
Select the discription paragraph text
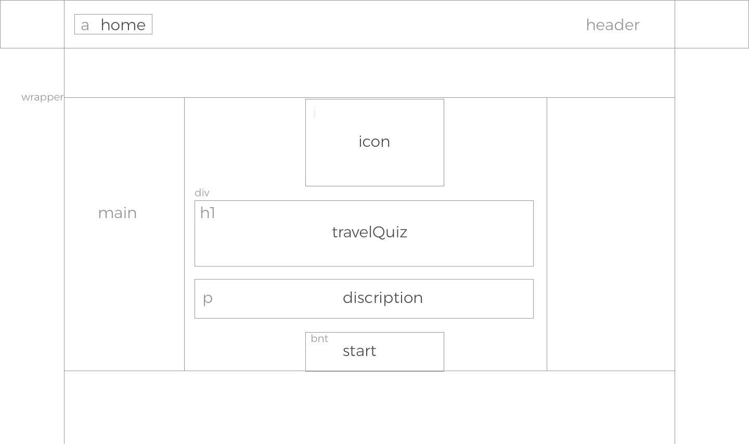pos(383,298)
